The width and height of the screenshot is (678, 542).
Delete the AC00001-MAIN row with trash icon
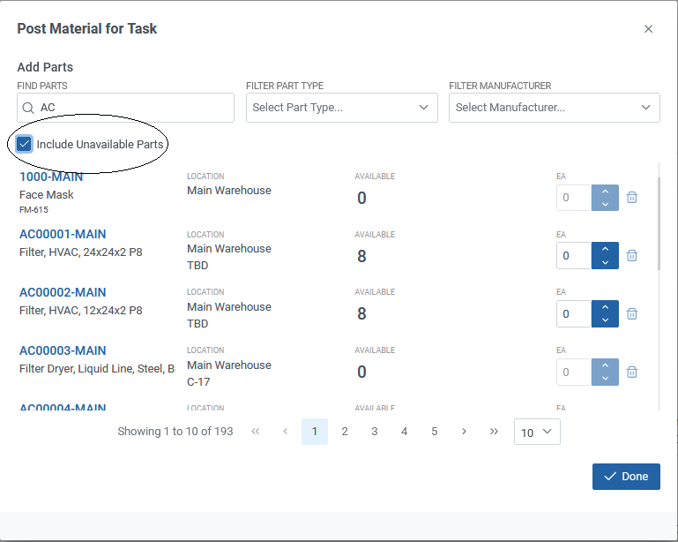[632, 255]
